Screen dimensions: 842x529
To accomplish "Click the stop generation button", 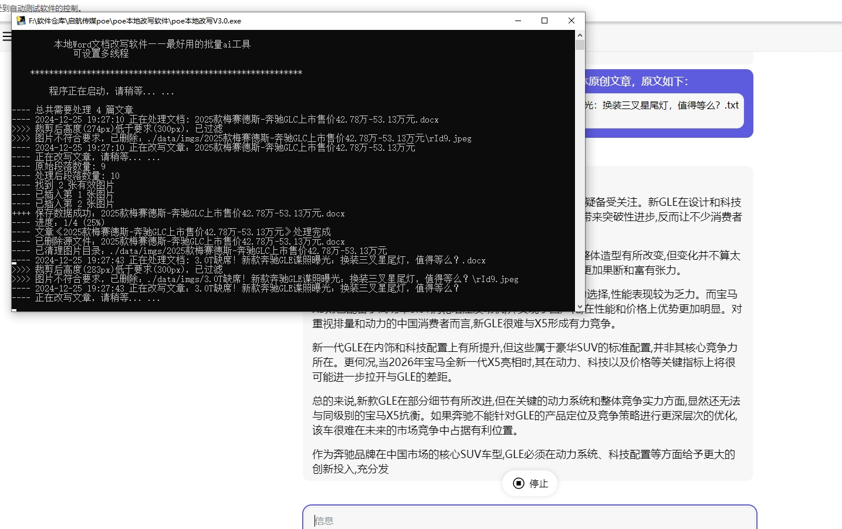I will [530, 483].
